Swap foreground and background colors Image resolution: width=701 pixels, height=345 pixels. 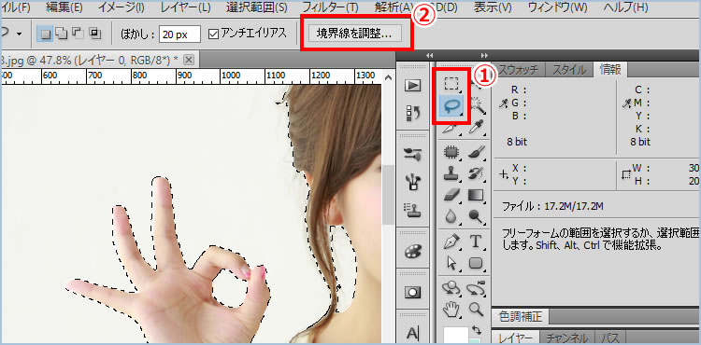(477, 330)
